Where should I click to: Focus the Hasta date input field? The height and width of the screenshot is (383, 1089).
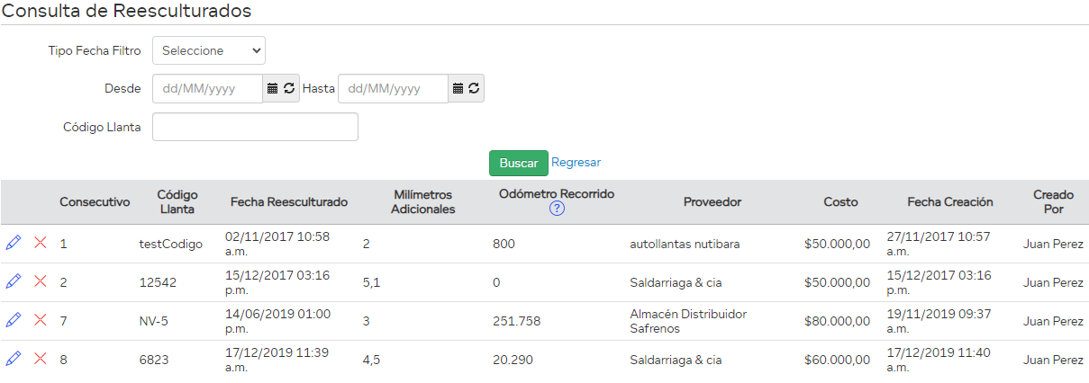393,88
